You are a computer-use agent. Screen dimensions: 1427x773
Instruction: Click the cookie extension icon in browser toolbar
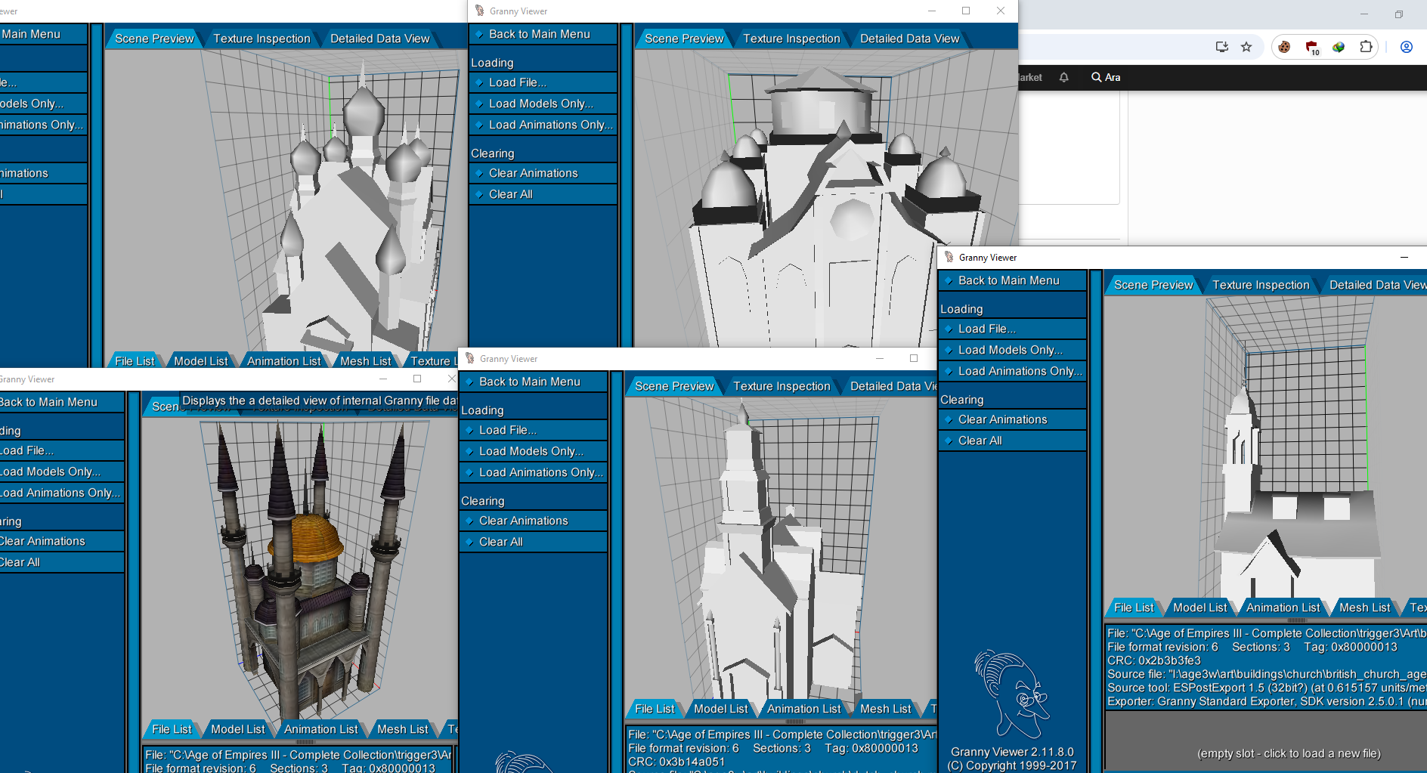point(1284,47)
